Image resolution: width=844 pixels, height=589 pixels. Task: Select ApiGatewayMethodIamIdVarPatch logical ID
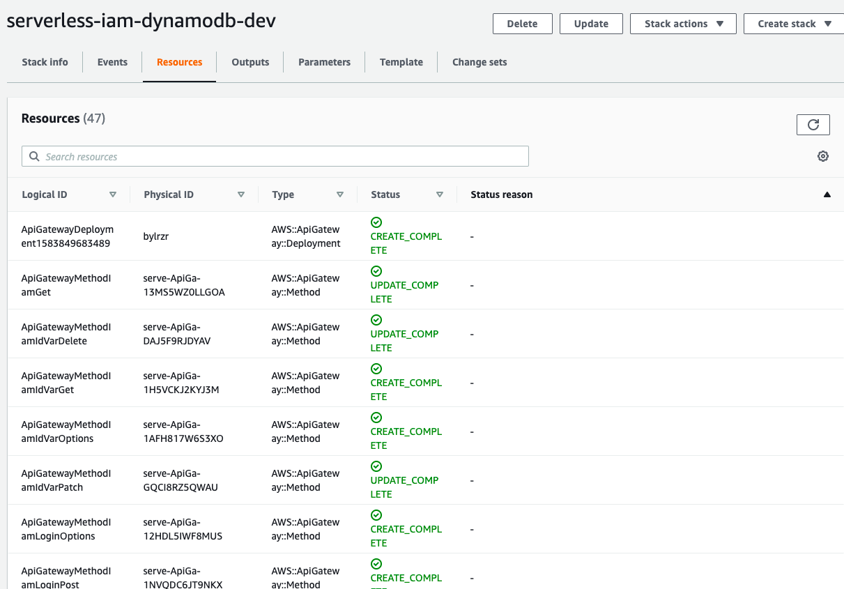(66, 480)
